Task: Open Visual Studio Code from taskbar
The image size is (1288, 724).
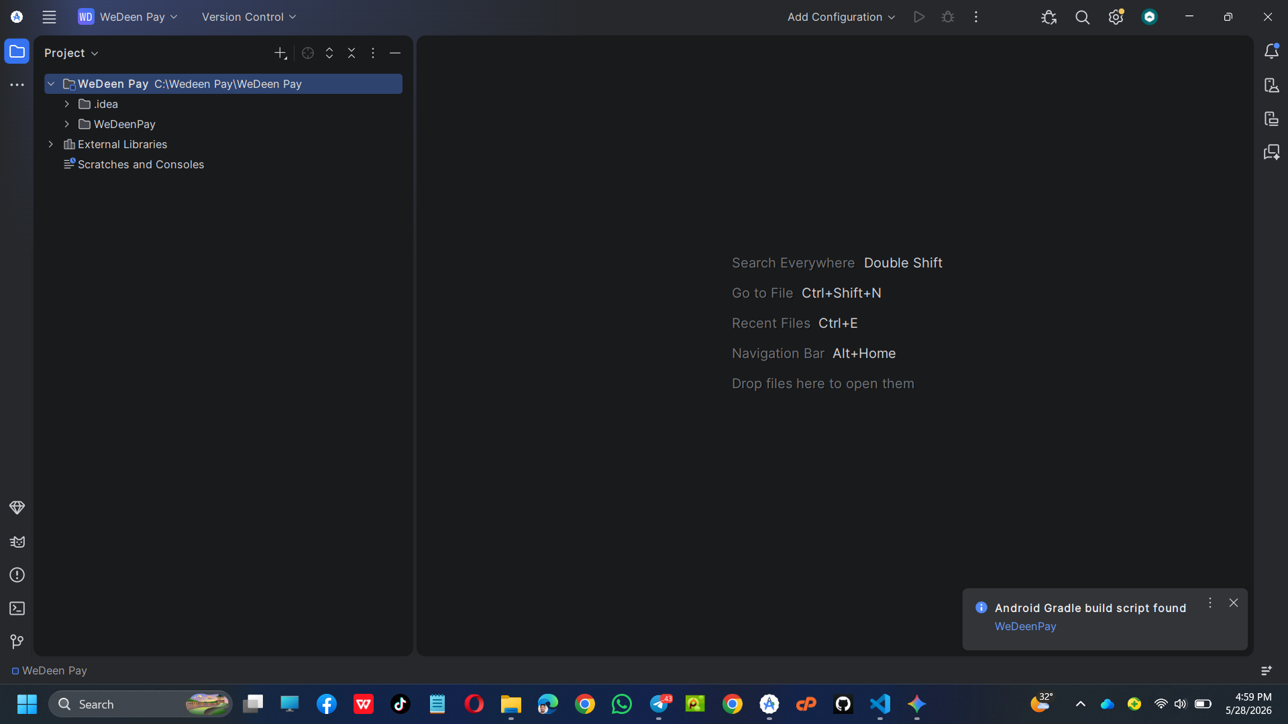Action: (x=880, y=704)
